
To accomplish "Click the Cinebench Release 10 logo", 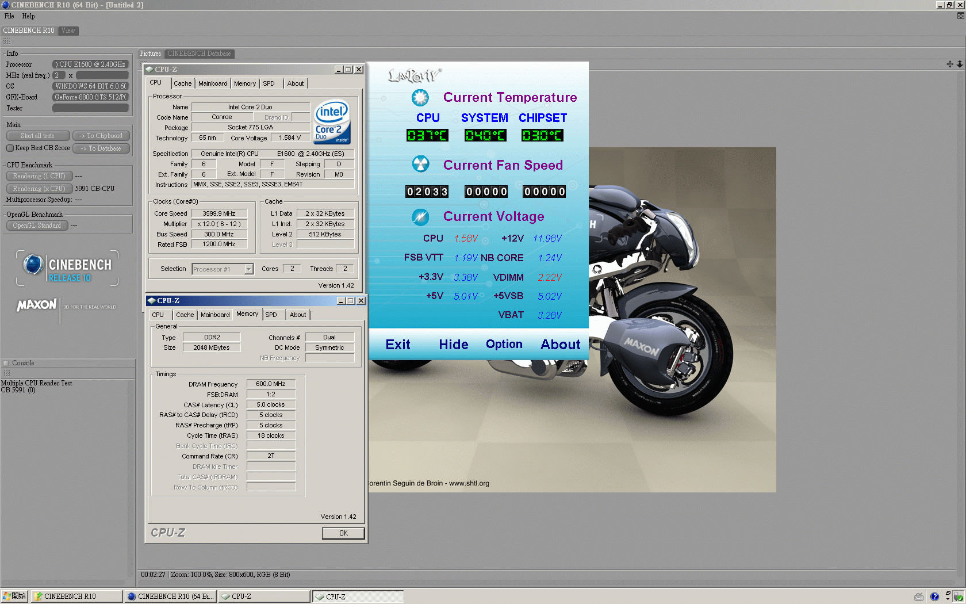I will tap(67, 268).
